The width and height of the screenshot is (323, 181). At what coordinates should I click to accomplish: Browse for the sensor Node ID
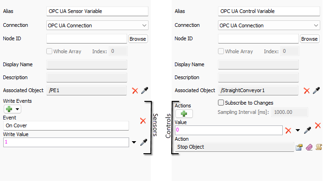138,39
